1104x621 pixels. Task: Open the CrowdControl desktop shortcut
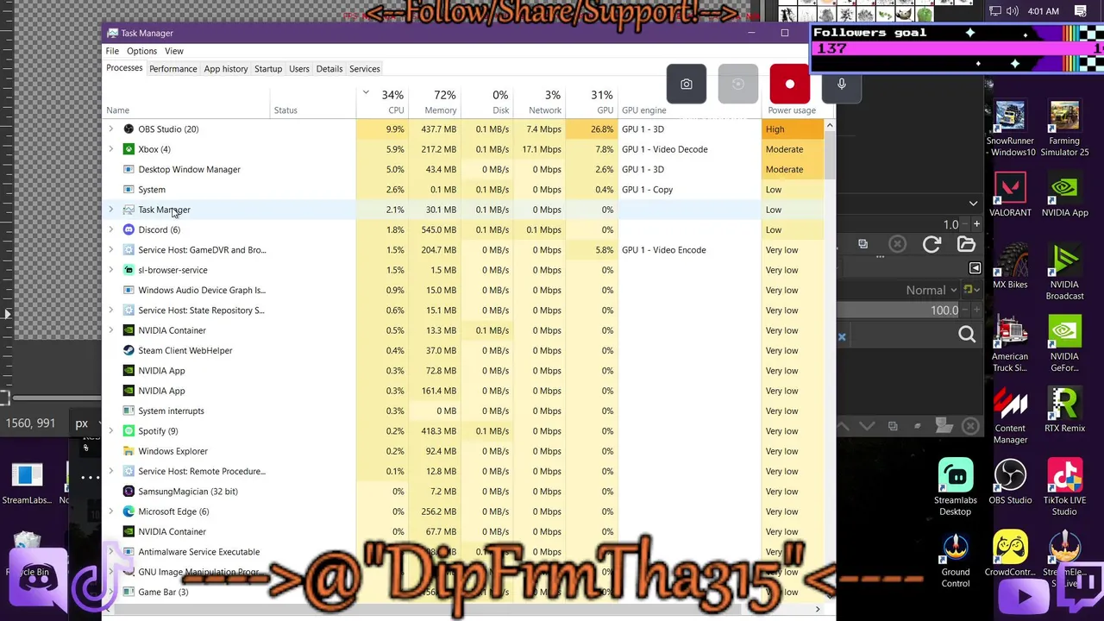pos(1010,554)
